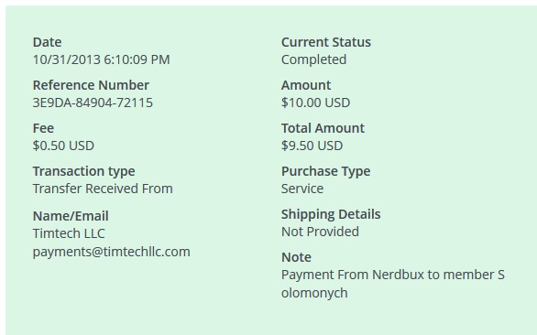Screen dimensions: 537x335
Task: Click the Shipping Details label
Action: click(331, 214)
